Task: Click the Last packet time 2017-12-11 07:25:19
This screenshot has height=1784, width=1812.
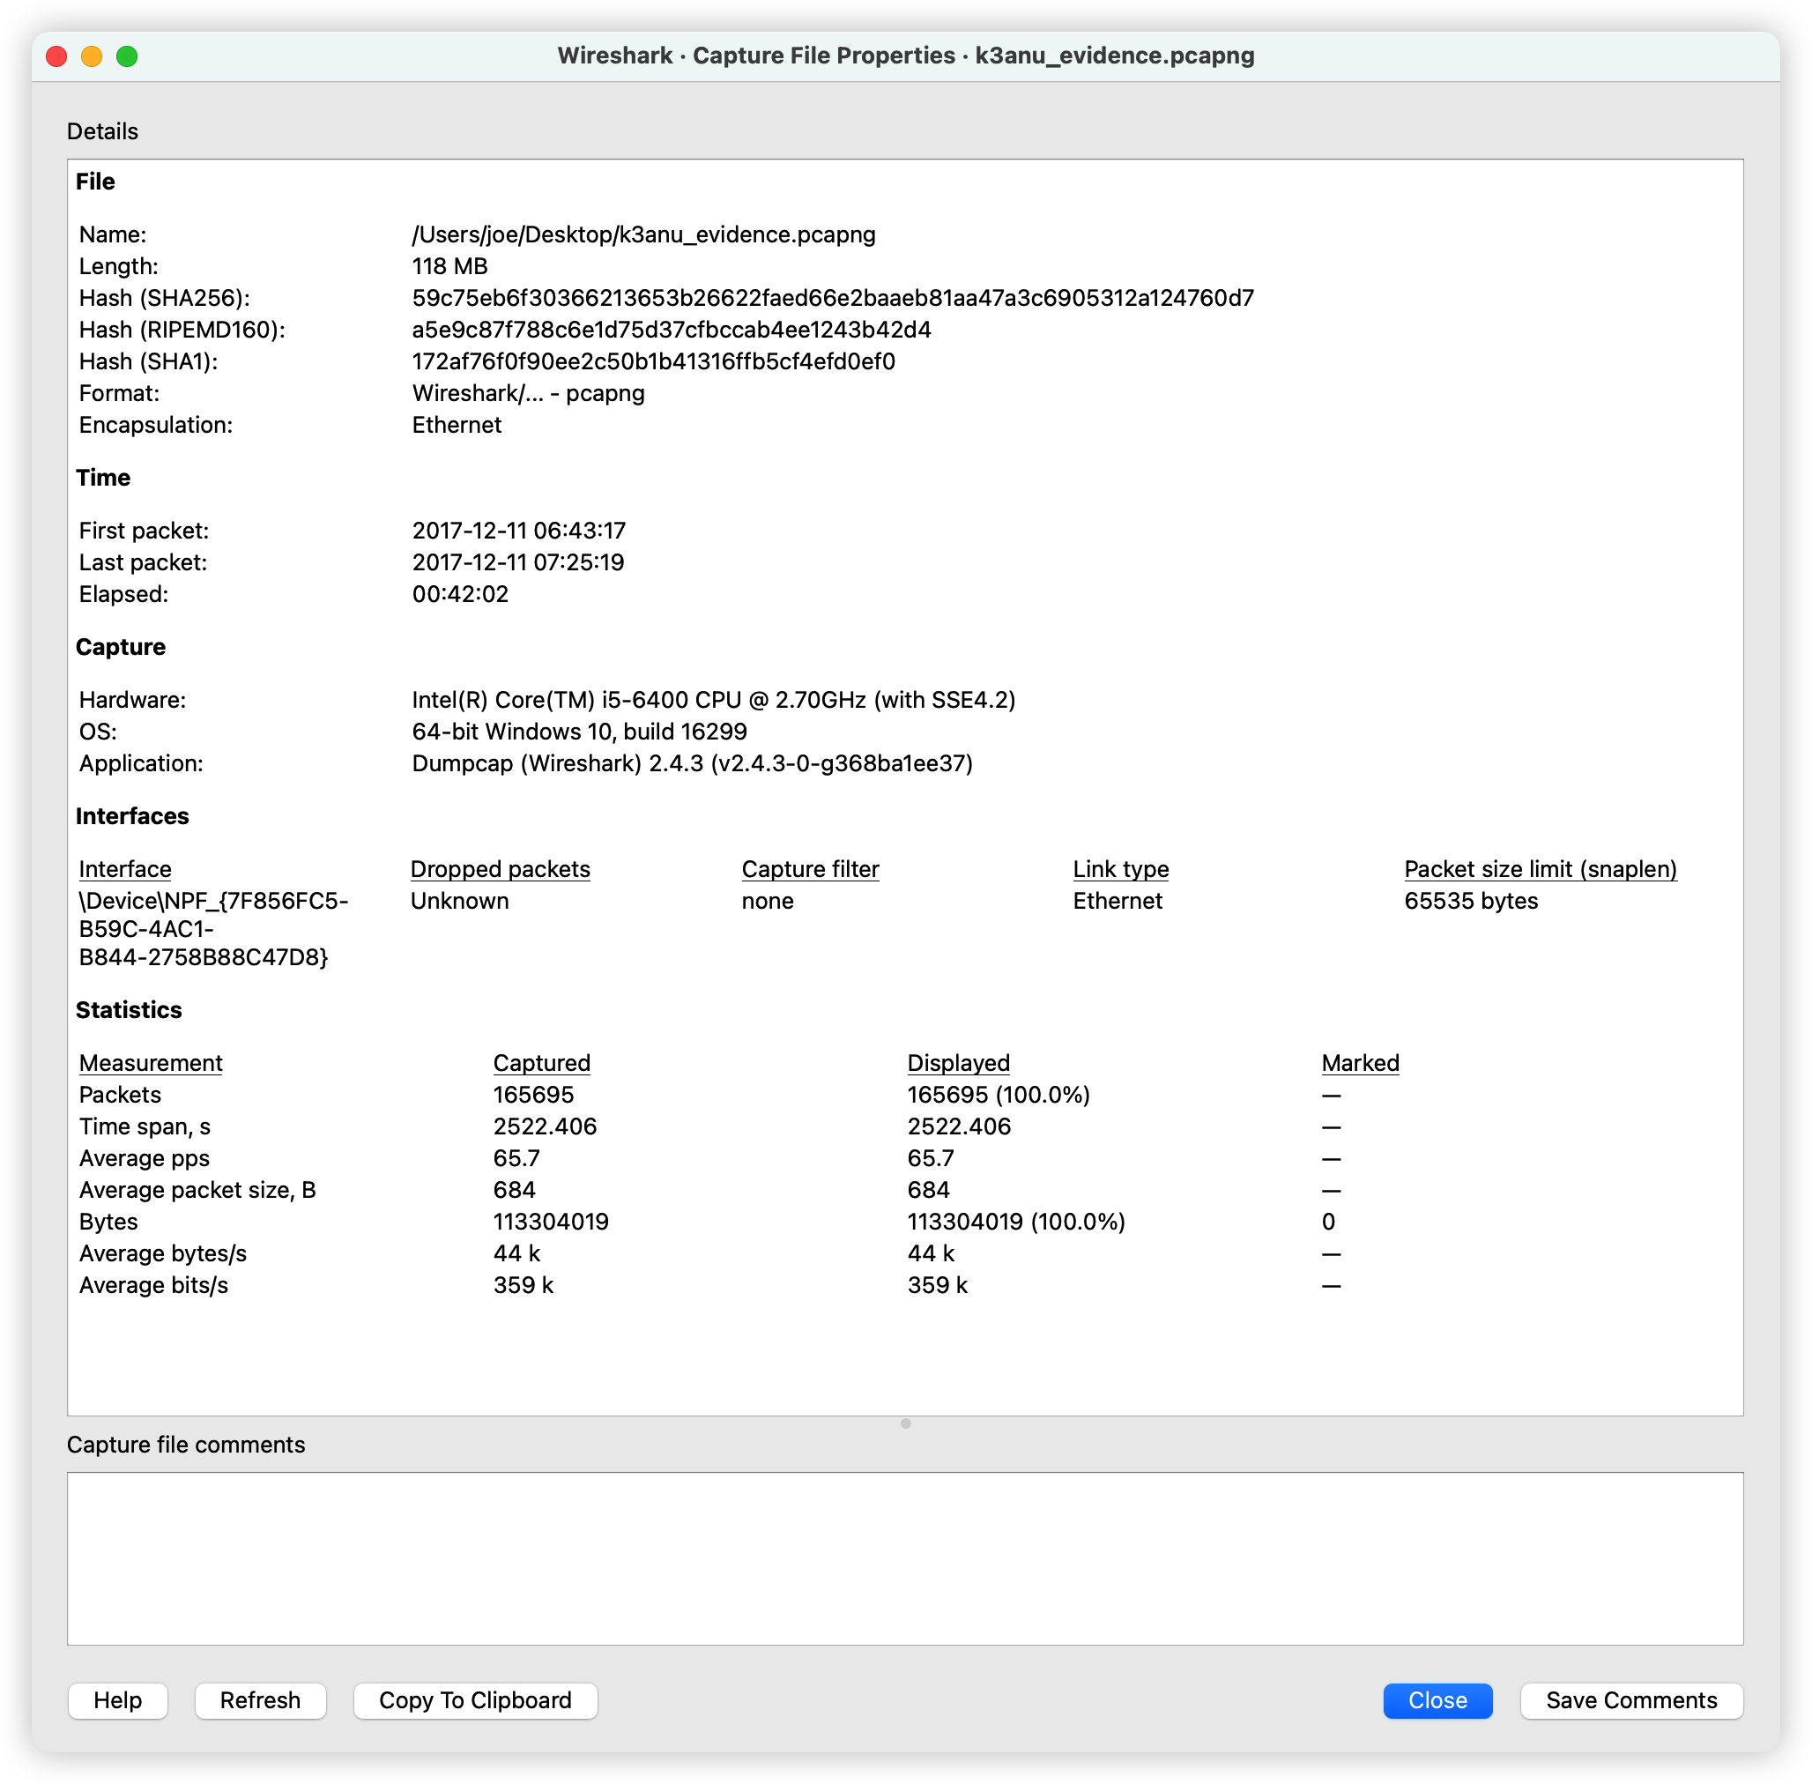Action: 518,562
